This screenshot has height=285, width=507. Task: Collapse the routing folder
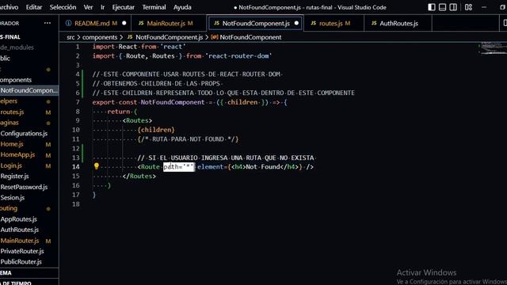click(x=29, y=208)
